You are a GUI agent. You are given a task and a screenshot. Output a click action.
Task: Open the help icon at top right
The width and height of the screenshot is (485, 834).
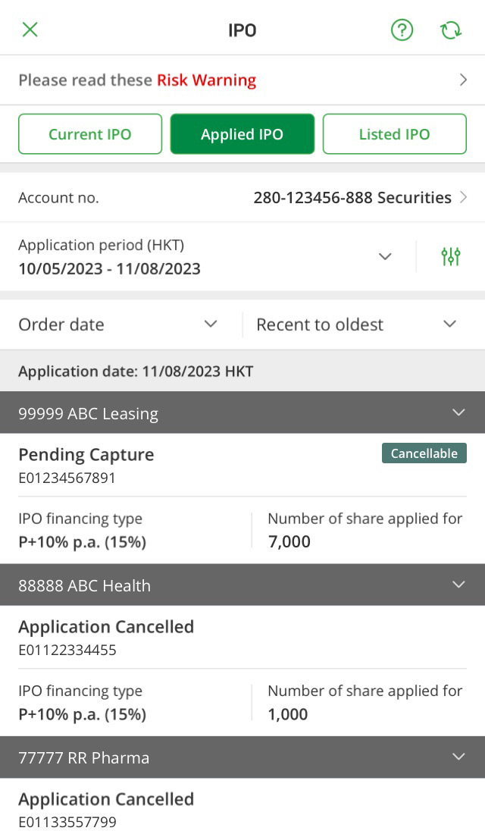point(402,30)
